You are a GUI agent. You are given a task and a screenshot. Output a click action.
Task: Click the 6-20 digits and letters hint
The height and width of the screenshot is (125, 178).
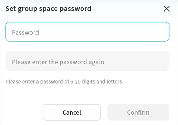[64, 81]
